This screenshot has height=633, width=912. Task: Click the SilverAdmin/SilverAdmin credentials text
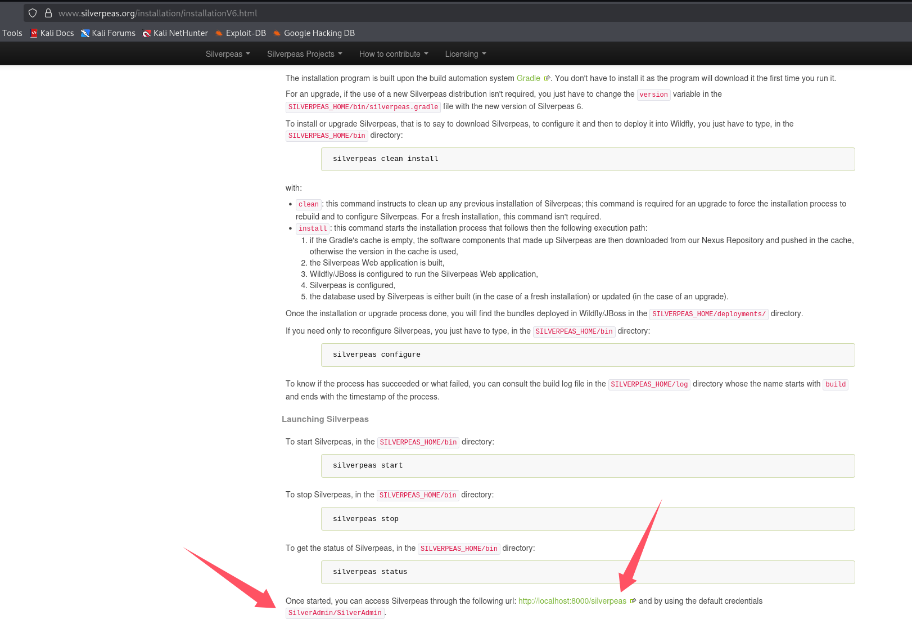pos(335,613)
